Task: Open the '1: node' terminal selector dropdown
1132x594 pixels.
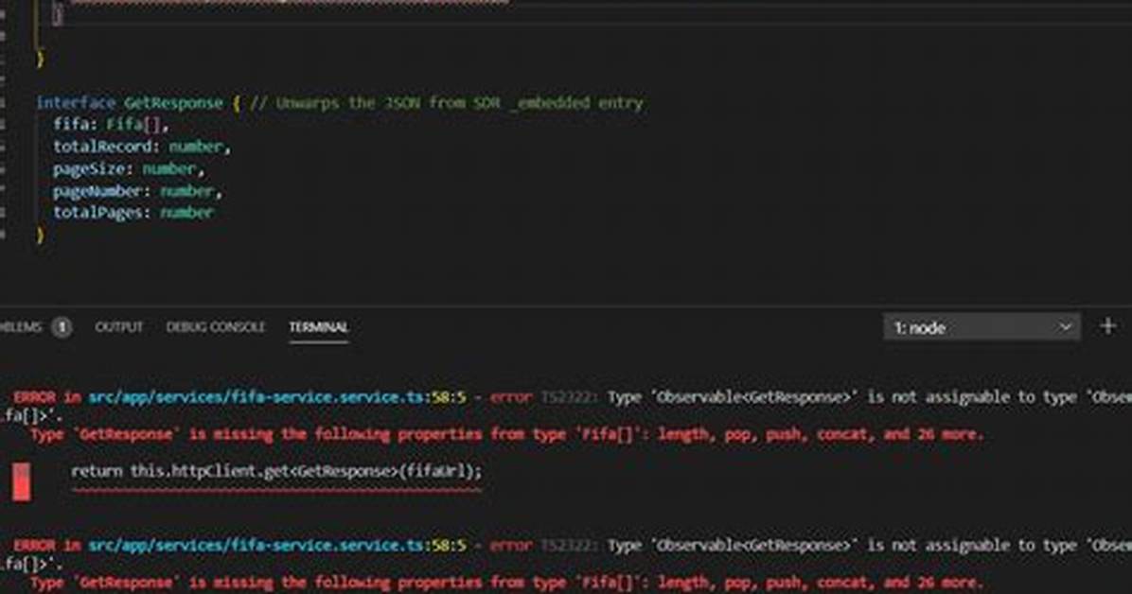Action: point(982,327)
